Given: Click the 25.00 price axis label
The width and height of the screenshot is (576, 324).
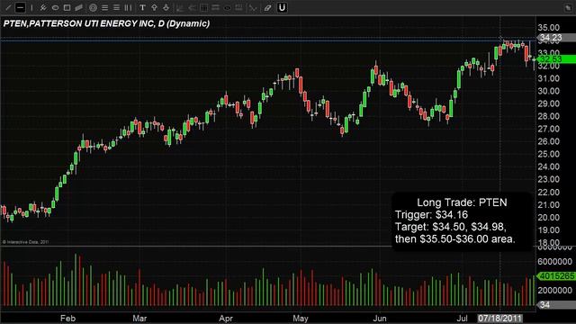Looking at the screenshot, I should pyautogui.click(x=548, y=154).
